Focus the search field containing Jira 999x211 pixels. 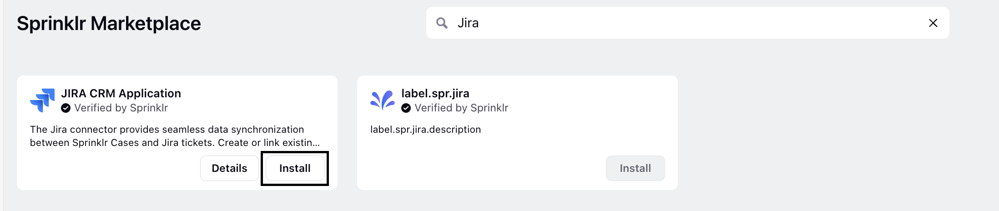(x=687, y=23)
